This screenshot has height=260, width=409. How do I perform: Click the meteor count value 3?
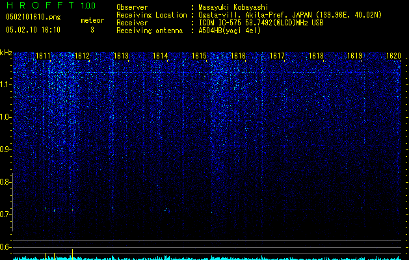click(92, 30)
